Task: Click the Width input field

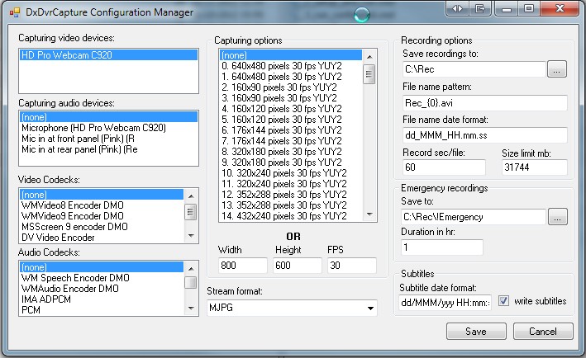Action: click(x=242, y=266)
